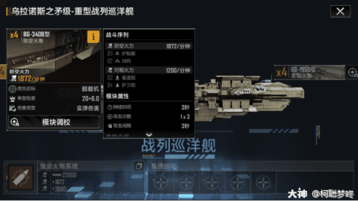
Task: Close the ship detail window
Action: click(x=340, y=11)
